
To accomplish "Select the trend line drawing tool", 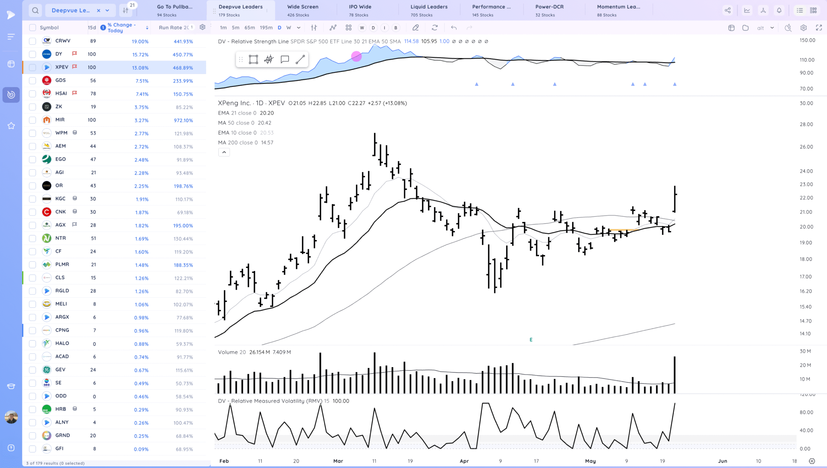I will pos(300,59).
